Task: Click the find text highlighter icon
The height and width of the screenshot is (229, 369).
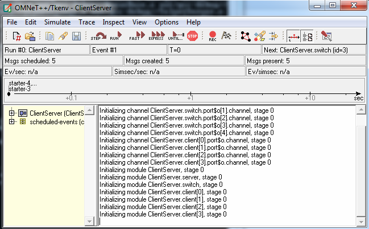Action: (63, 36)
